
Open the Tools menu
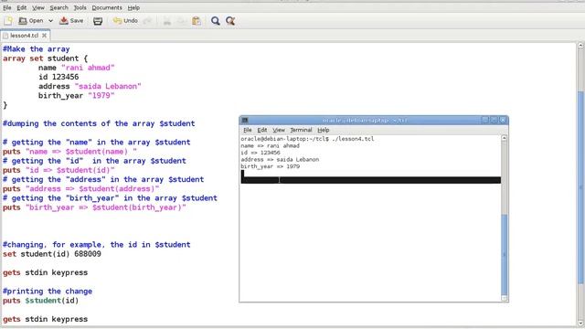pyautogui.click(x=80, y=7)
